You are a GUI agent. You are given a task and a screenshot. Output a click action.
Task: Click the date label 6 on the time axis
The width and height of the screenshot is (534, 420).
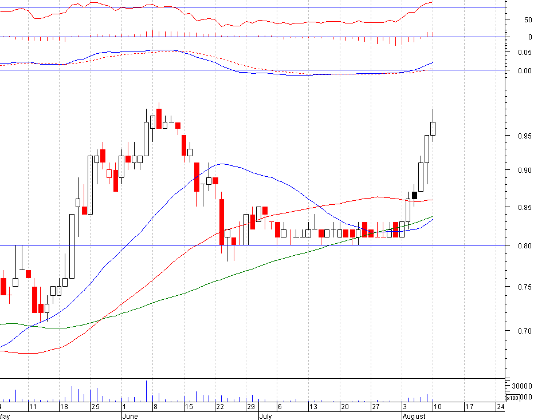tap(280, 407)
